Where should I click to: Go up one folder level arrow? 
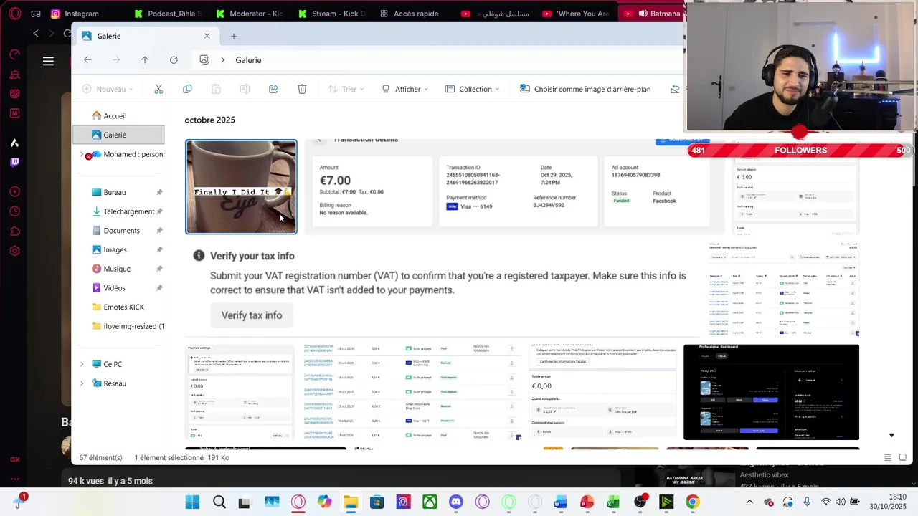click(x=145, y=60)
